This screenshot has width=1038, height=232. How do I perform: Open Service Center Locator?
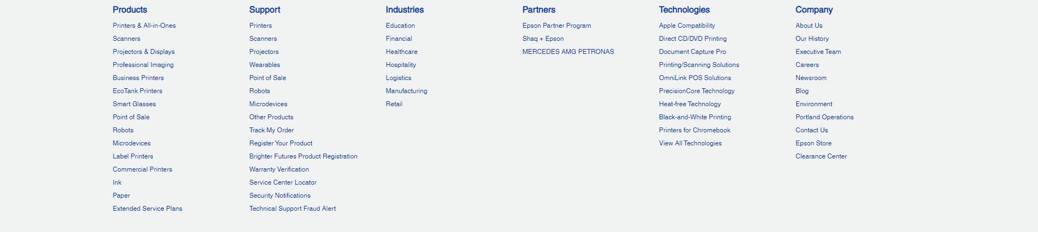pyautogui.click(x=283, y=182)
